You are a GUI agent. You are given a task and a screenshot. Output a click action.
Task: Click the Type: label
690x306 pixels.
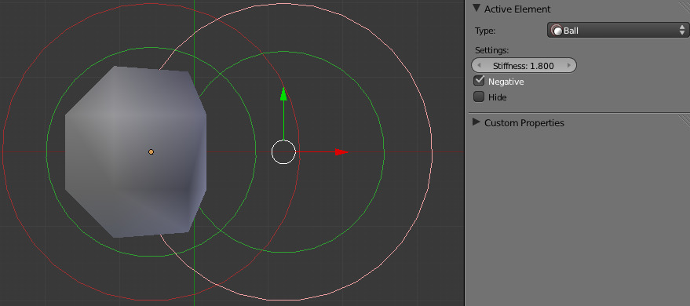[x=485, y=31]
